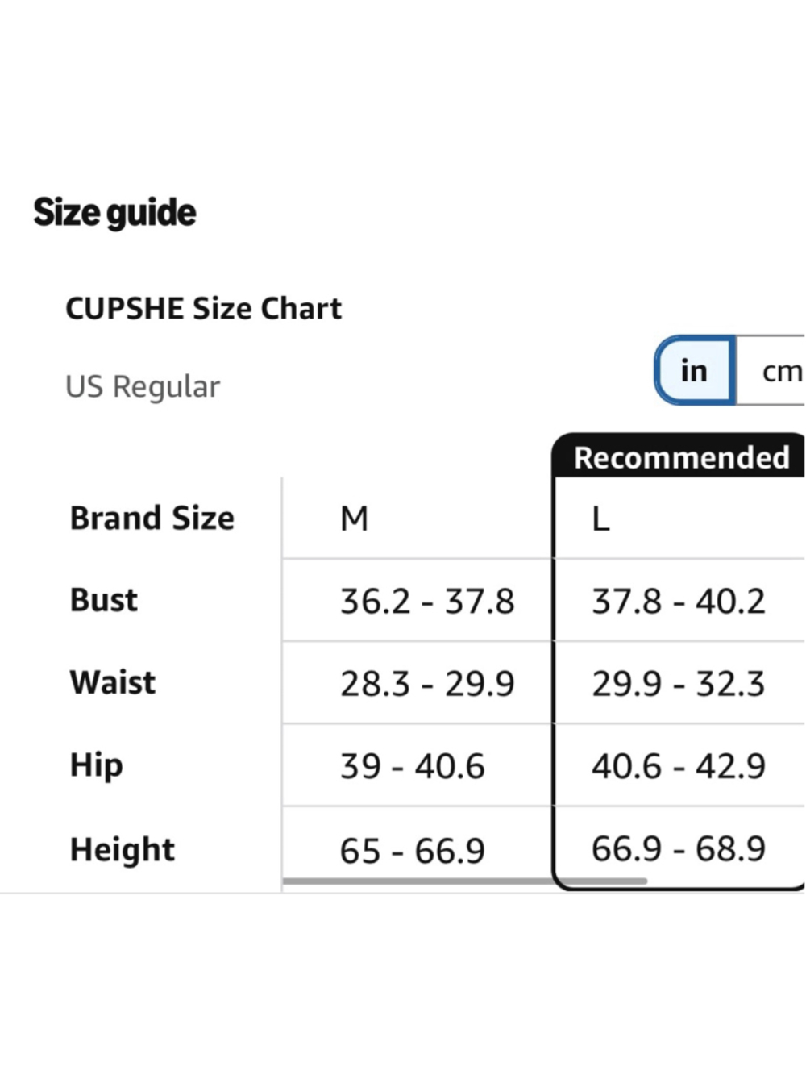Click the M hip value 39 - 40.6

coord(412,766)
